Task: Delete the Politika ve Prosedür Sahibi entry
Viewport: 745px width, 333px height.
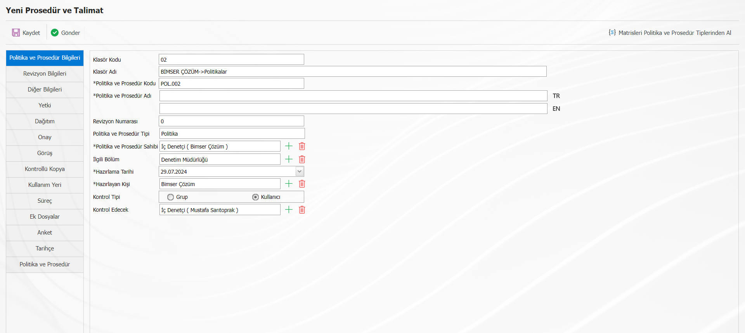Action: [302, 146]
